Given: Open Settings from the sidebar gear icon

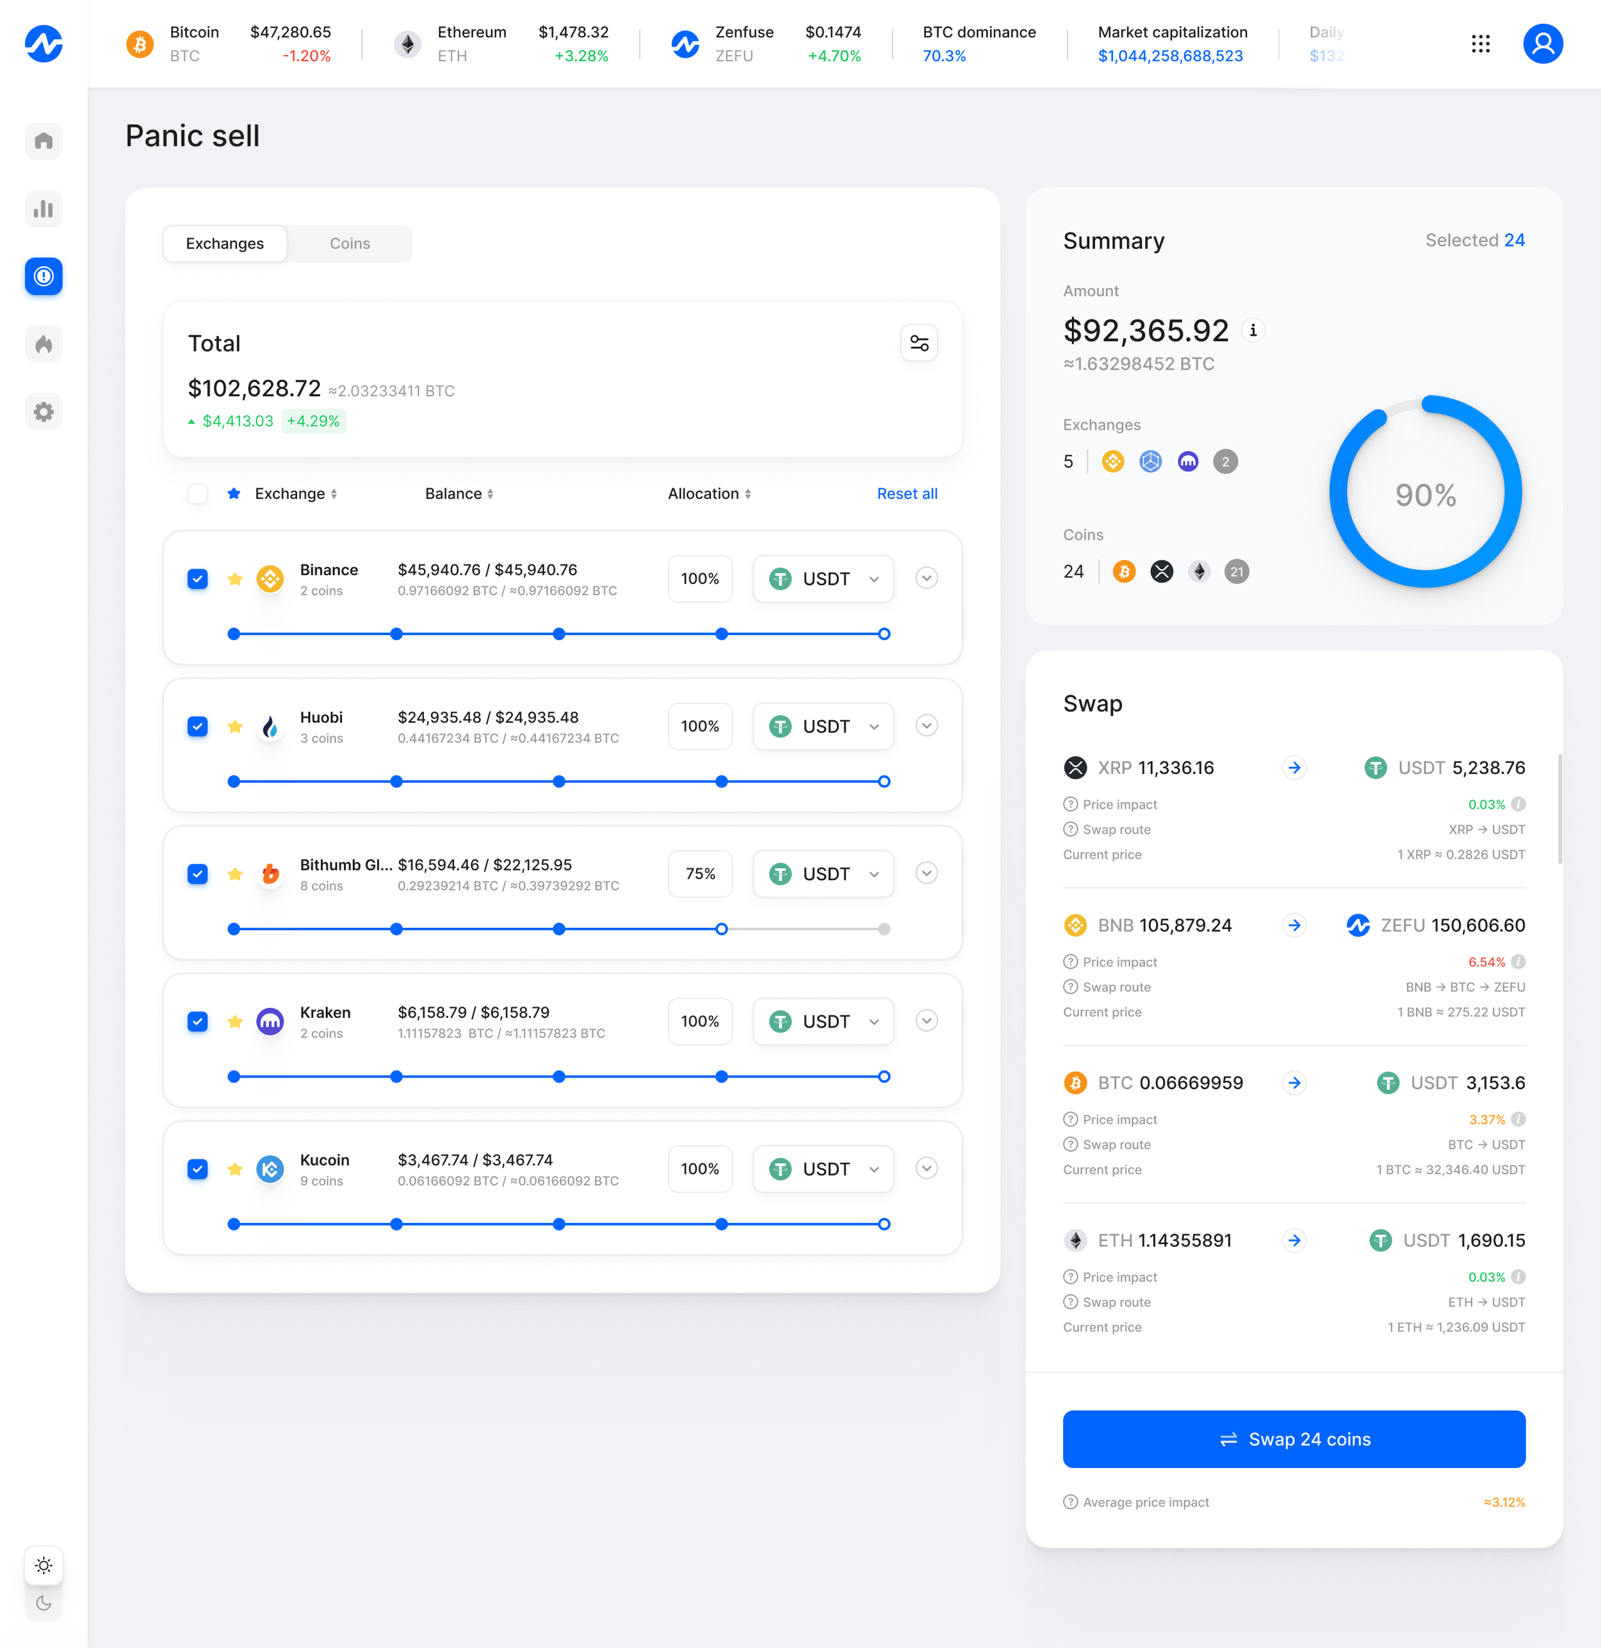Looking at the screenshot, I should click(x=44, y=411).
